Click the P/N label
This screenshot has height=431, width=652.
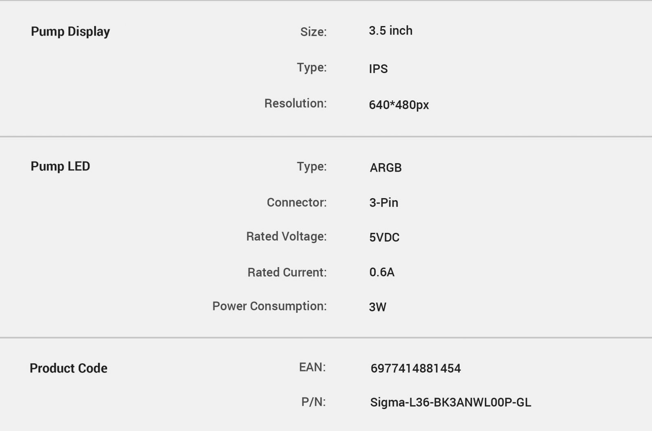(313, 402)
